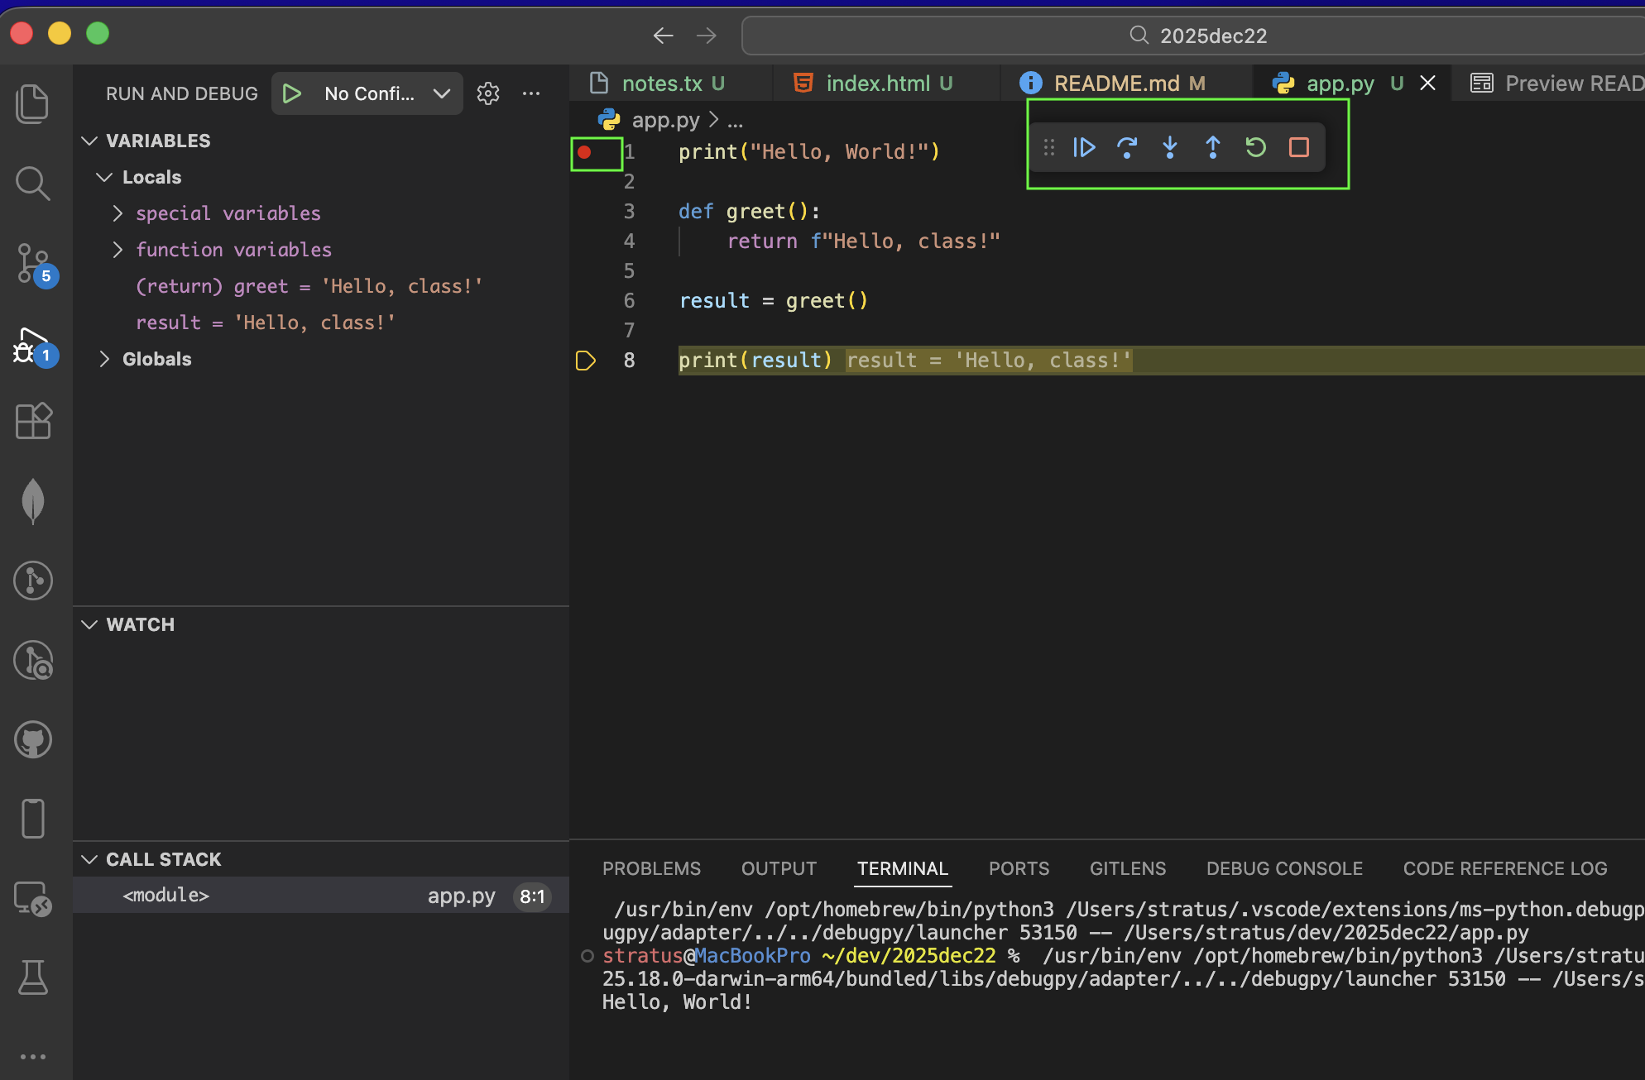Image resolution: width=1645 pixels, height=1080 pixels.
Task: Open the Search view in activity bar
Action: pos(33,184)
